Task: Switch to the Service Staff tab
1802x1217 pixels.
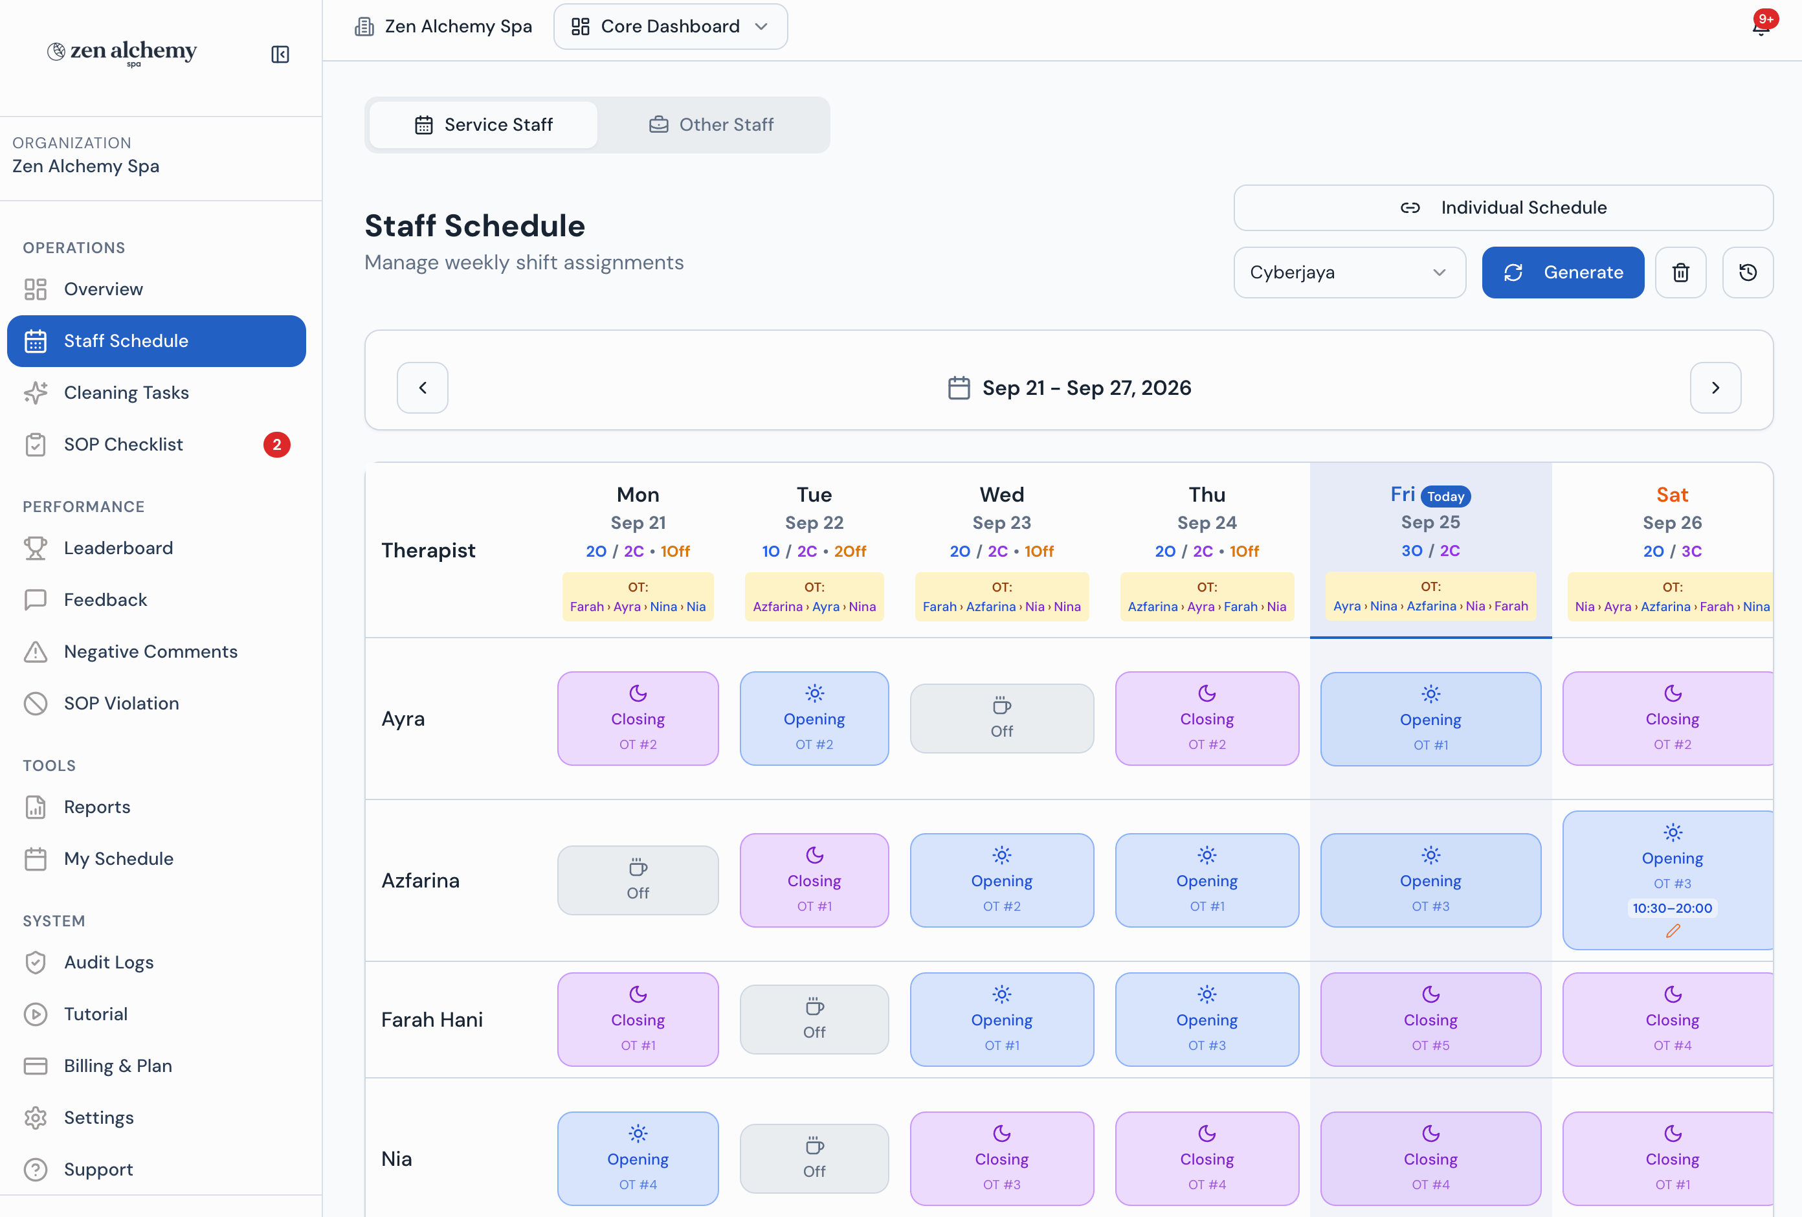Action: point(483,125)
